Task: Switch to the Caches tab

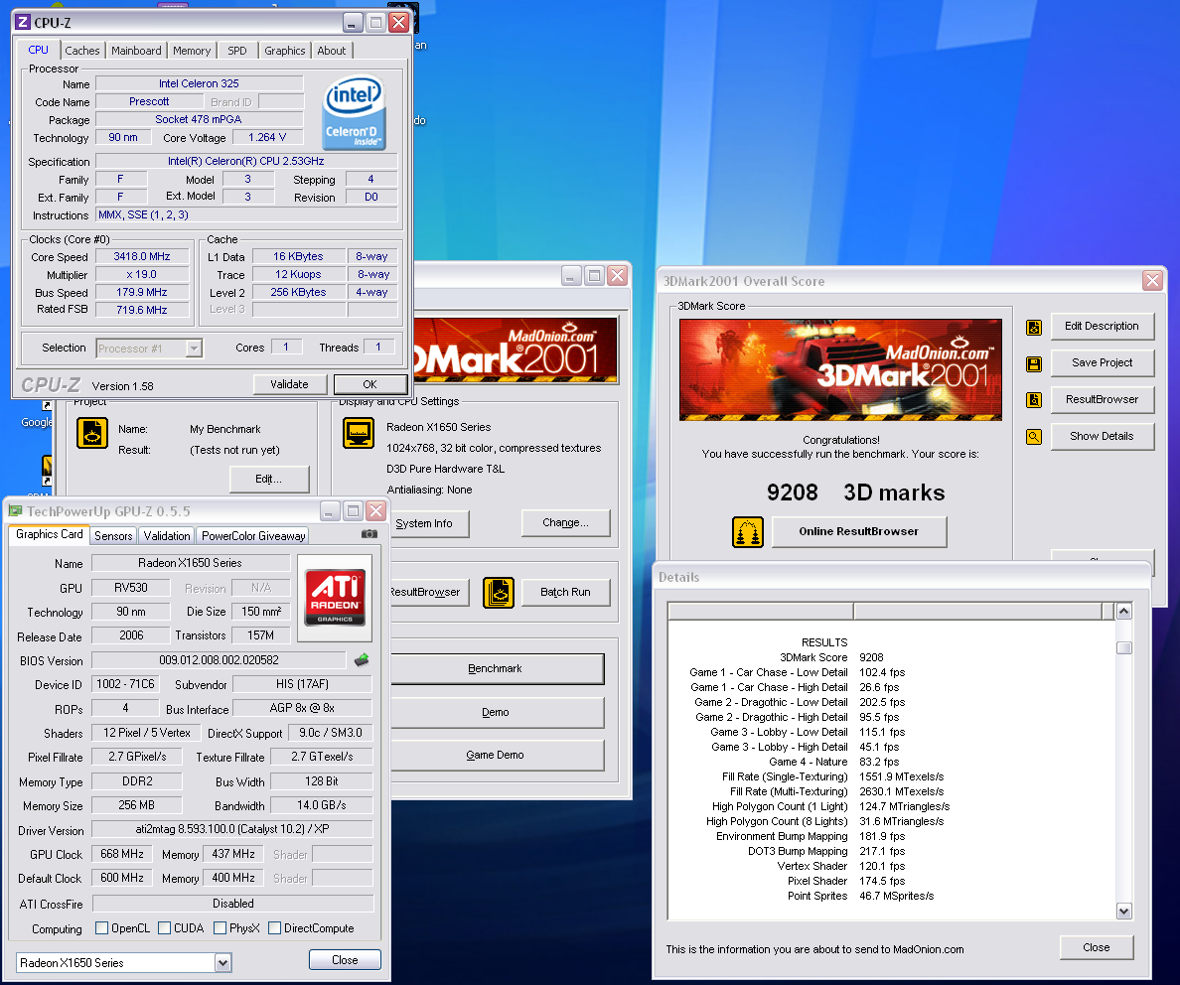Action: [x=82, y=51]
